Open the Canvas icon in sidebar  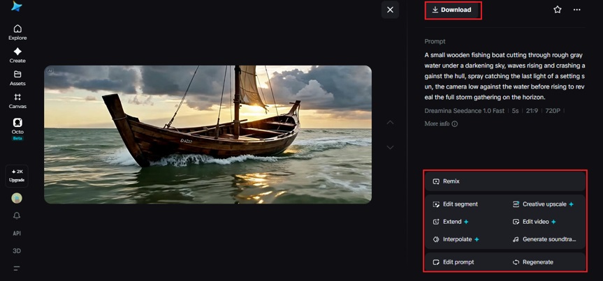[17, 97]
